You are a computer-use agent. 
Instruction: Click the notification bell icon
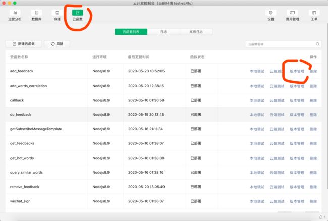(x=320, y=217)
